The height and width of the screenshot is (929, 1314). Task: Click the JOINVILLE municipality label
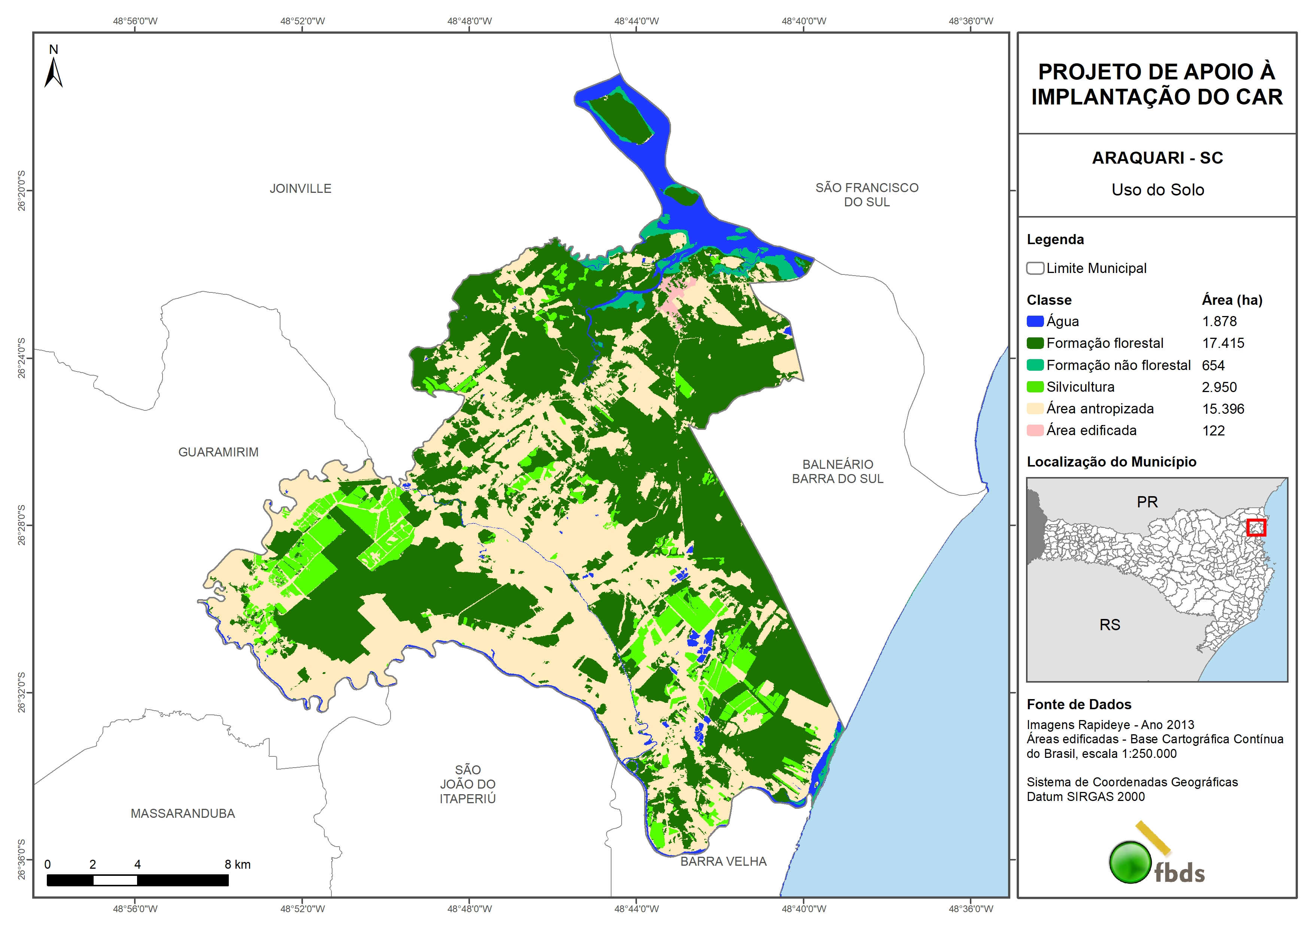pos(300,189)
